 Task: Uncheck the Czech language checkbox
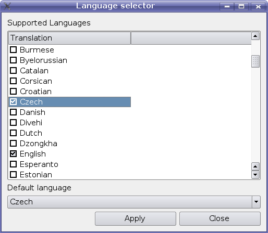(14, 102)
